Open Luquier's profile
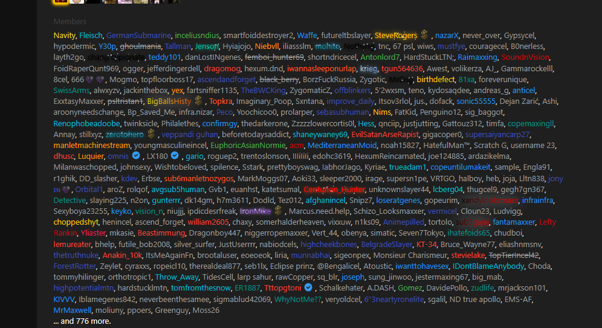Image resolution: width=602 pixels, height=328 pixels. click(91, 156)
